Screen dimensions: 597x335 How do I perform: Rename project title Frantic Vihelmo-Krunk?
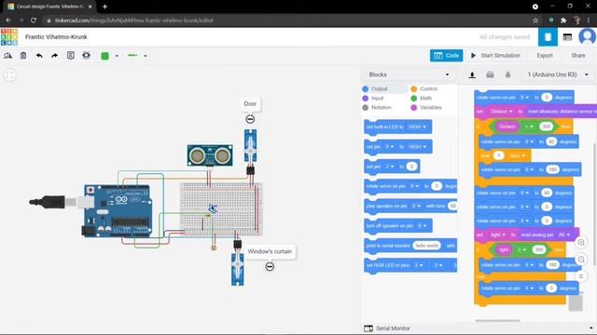[x=56, y=37]
